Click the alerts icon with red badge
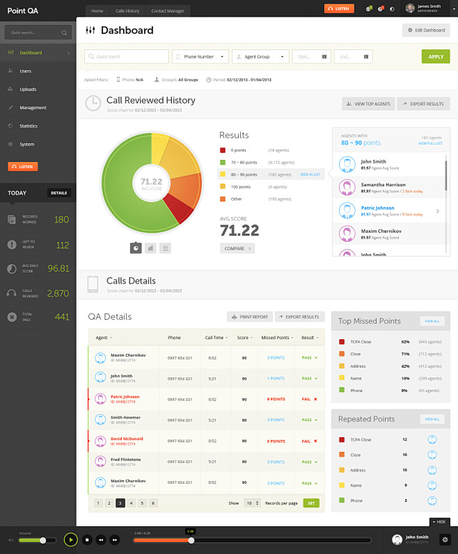This screenshot has width=458, height=554. (x=381, y=9)
